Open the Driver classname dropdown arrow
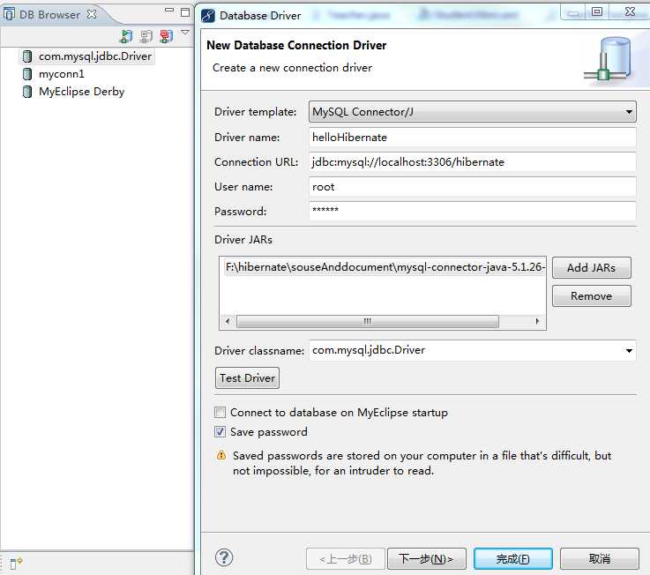The width and height of the screenshot is (650, 575). (629, 351)
